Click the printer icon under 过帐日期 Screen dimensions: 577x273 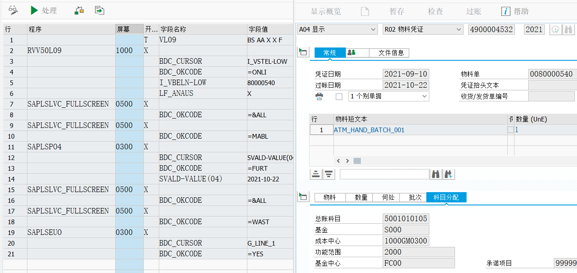(x=319, y=96)
